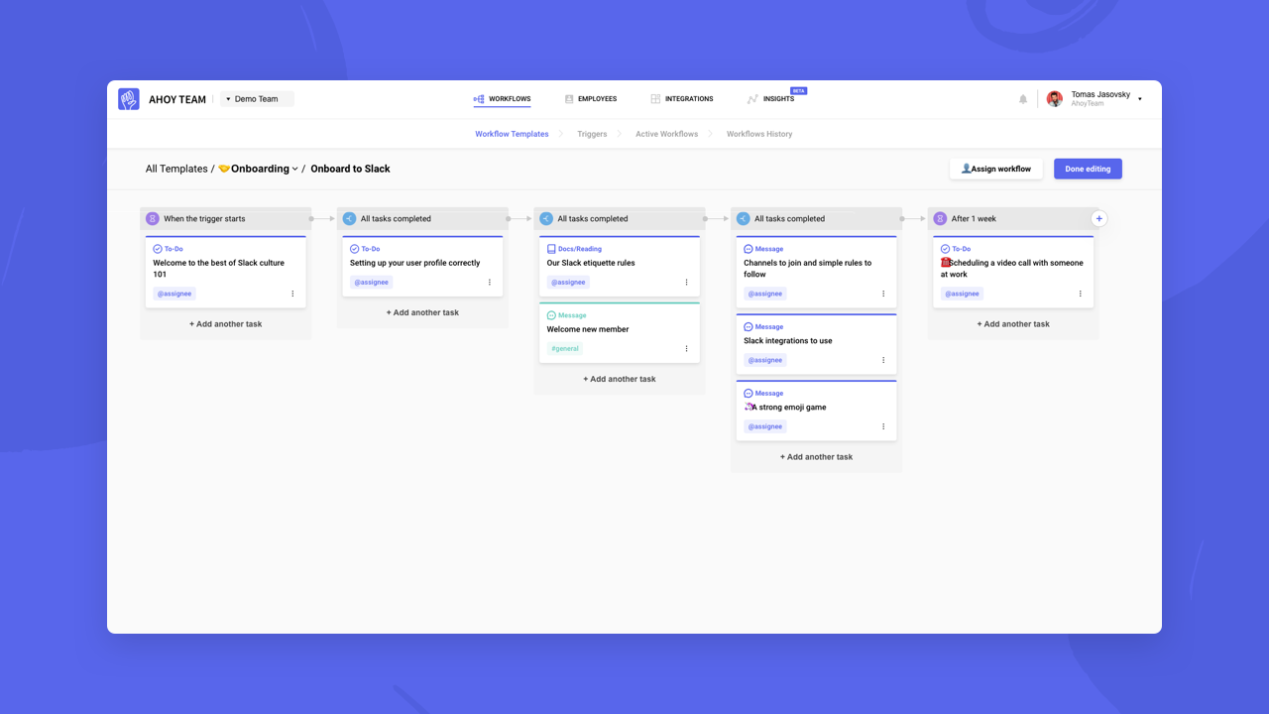Click the hourglass icon on 'When the trigger starts'
The height and width of the screenshot is (714, 1269).
pyautogui.click(x=153, y=218)
